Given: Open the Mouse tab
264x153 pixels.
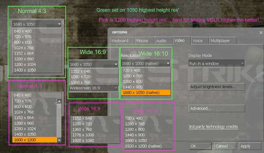Looking at the screenshot, I should click(x=142, y=40).
